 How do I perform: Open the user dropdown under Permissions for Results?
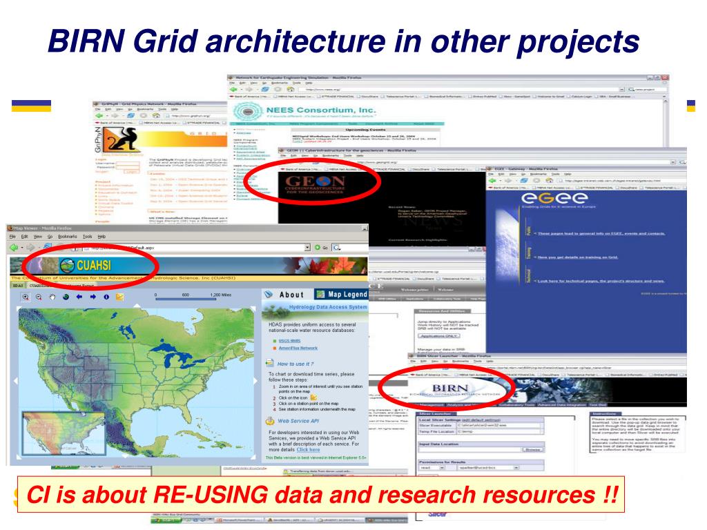tap(488, 468)
